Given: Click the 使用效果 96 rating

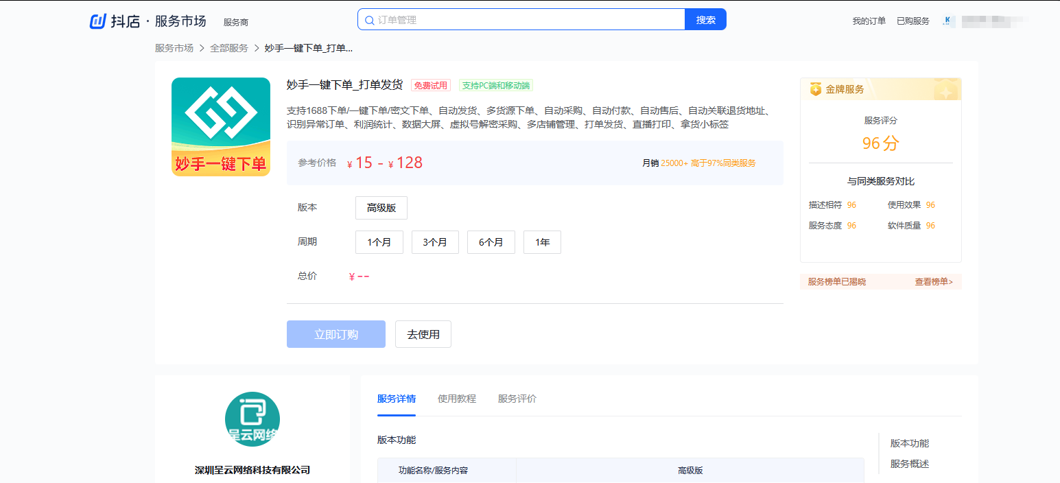Looking at the screenshot, I should point(911,205).
